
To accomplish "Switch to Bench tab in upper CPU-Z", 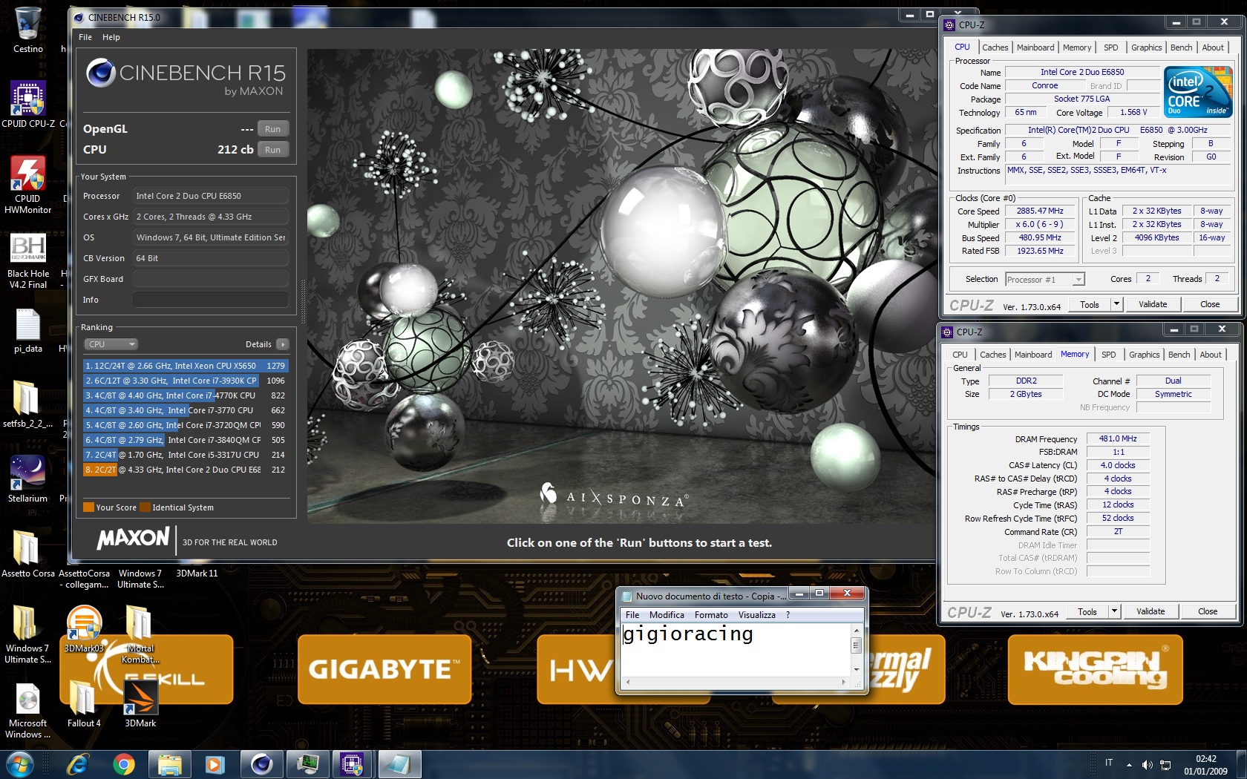I will click(x=1182, y=47).
